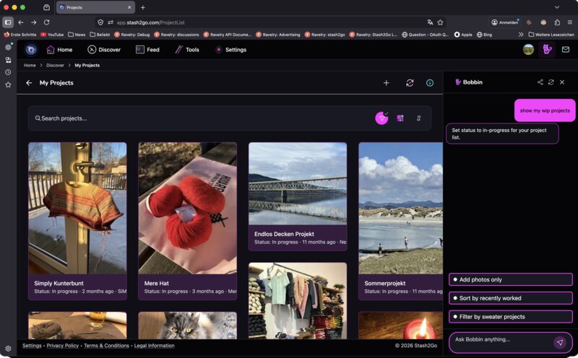Click the Search projects field

pos(202,118)
